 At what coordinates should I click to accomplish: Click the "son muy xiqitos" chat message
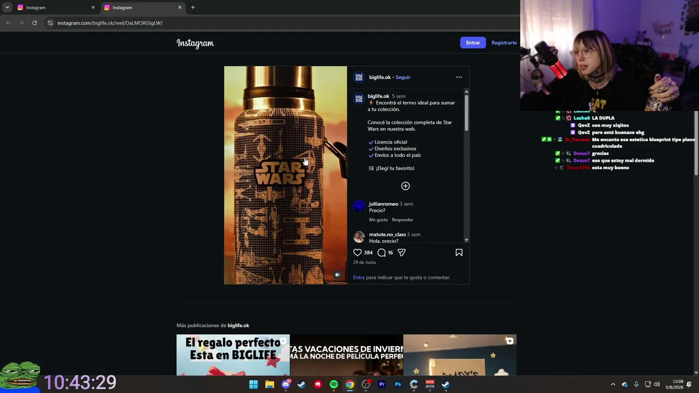(x=611, y=126)
